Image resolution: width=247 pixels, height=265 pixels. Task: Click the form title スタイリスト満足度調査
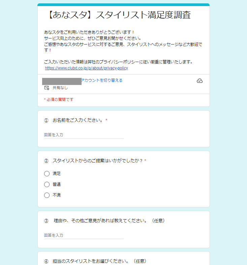[120, 15]
